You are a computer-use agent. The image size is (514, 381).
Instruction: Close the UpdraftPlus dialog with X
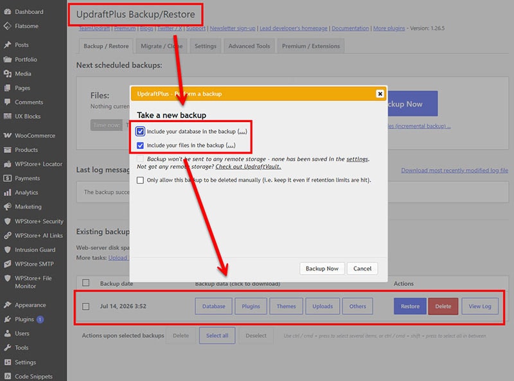(380, 94)
